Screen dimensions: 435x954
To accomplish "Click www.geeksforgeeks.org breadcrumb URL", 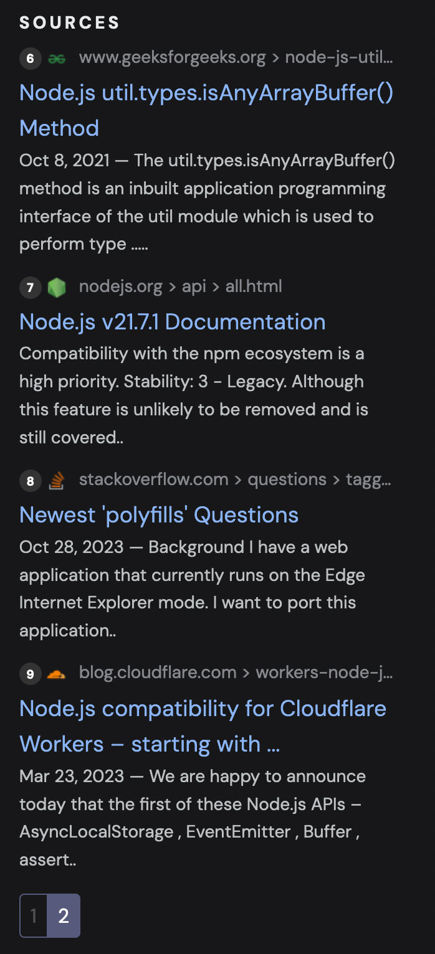I will coord(236,59).
